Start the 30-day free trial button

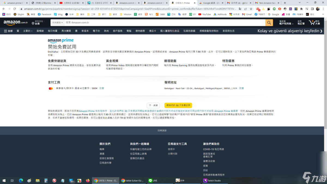(178, 105)
